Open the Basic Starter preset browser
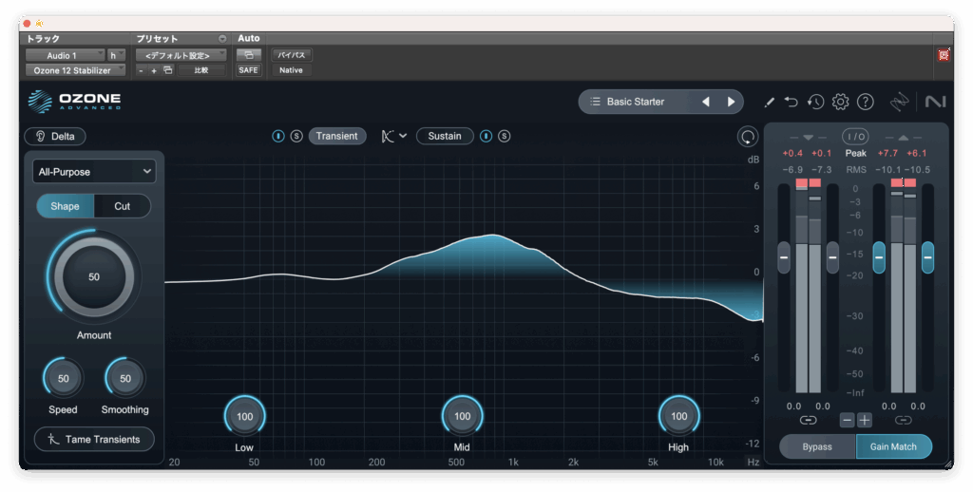 pos(636,102)
